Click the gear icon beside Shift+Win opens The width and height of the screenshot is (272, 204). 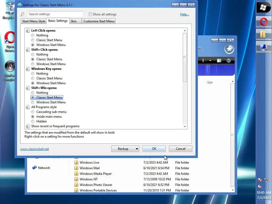[27, 88]
